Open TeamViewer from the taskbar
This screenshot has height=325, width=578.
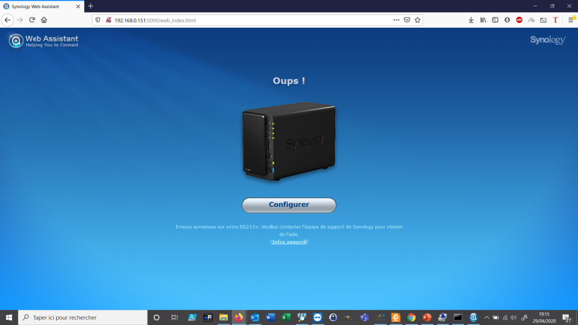click(317, 317)
